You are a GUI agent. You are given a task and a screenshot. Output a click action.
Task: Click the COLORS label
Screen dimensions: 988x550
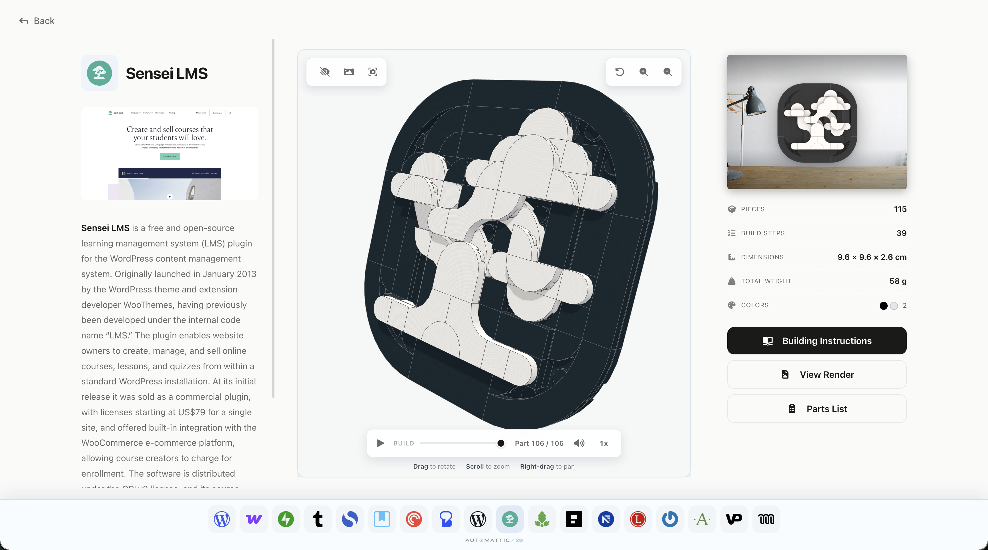754,305
